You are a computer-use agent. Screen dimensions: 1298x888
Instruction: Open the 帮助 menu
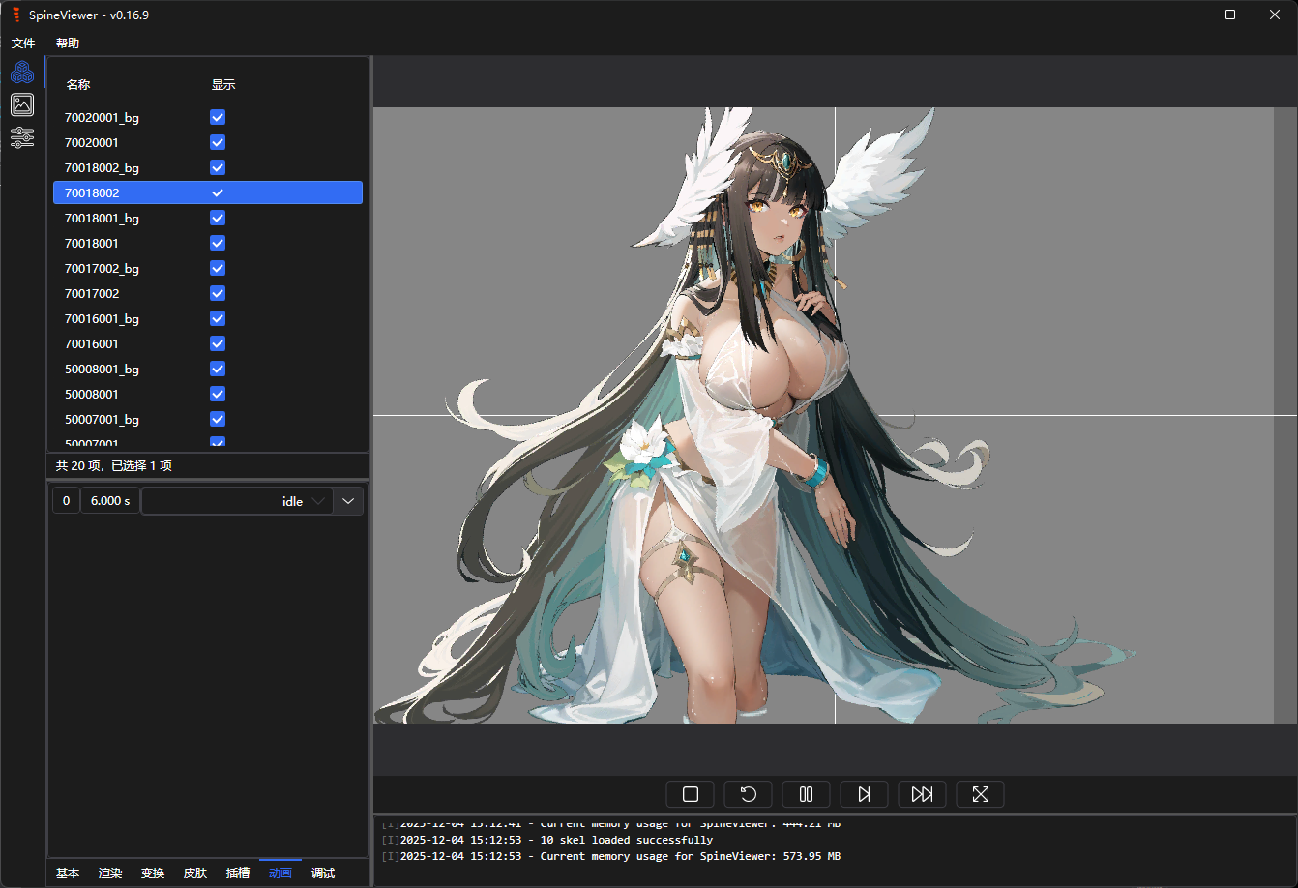[x=68, y=44]
